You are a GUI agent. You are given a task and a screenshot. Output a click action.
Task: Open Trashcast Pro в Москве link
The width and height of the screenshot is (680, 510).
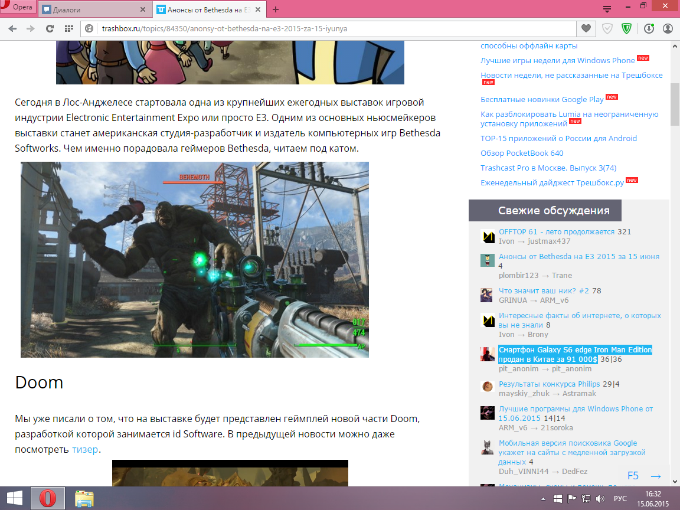[548, 168]
